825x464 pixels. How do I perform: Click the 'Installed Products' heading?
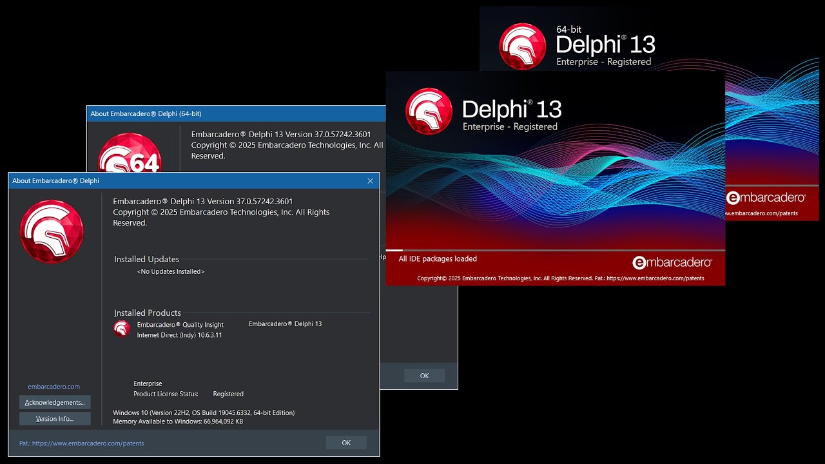pyautogui.click(x=148, y=313)
